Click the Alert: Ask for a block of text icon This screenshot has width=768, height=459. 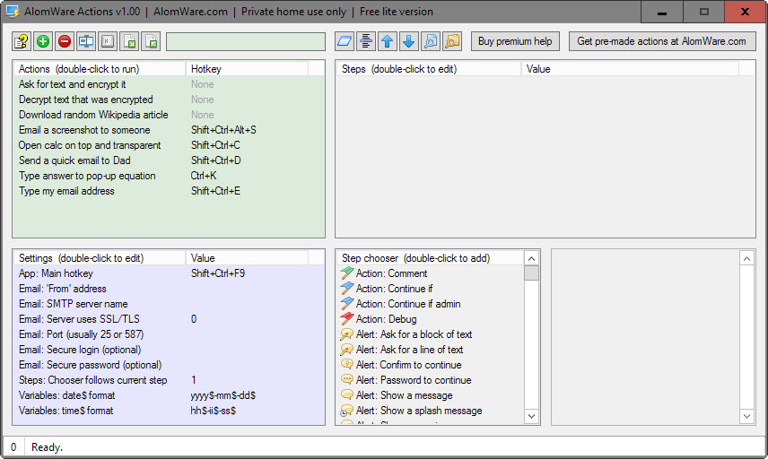[x=347, y=334]
